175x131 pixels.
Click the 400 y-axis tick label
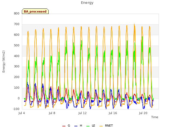click(17, 56)
